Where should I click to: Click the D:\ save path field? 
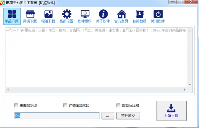[x=57, y=116]
